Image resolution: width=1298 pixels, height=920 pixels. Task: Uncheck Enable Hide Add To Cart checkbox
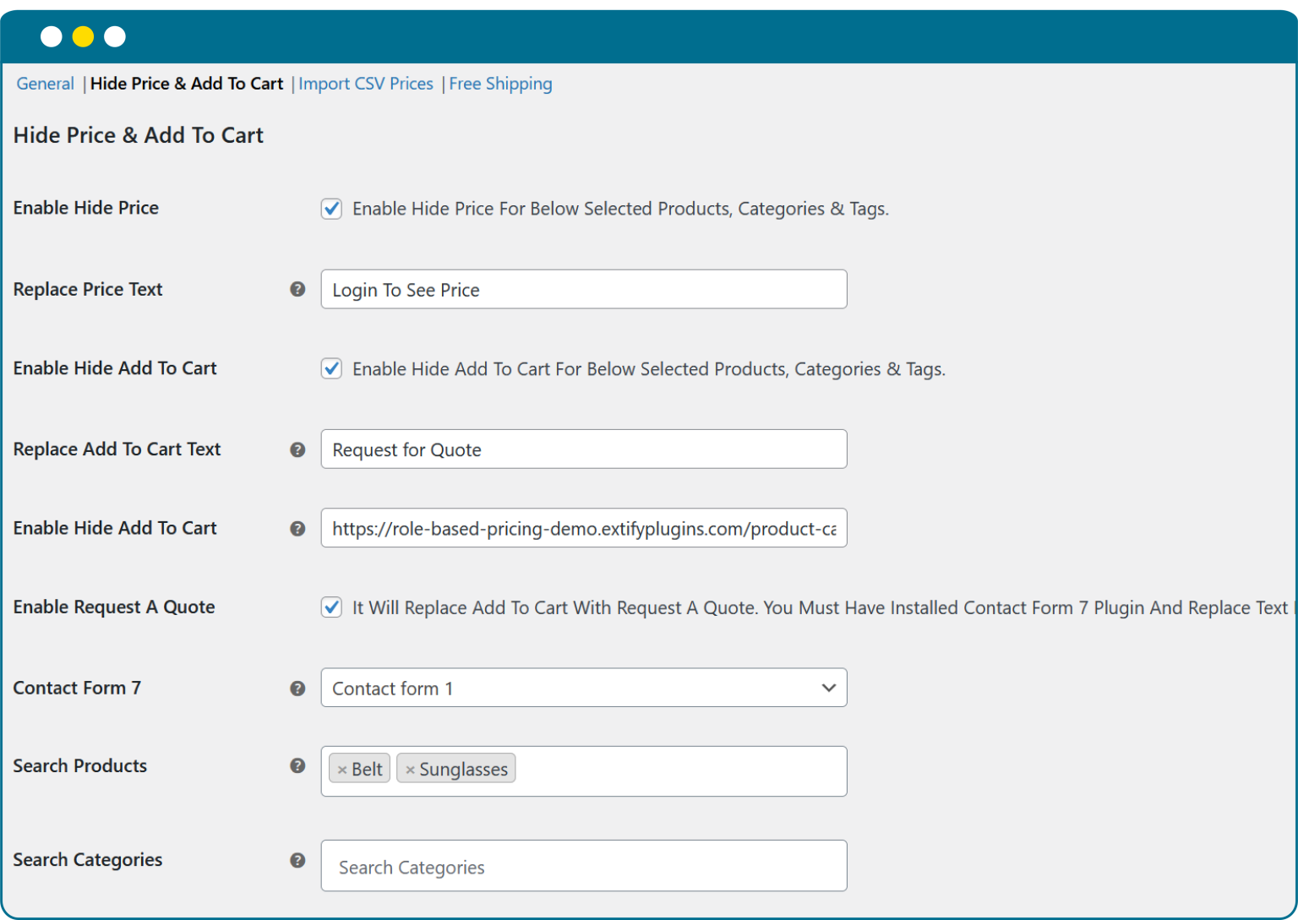tap(331, 369)
